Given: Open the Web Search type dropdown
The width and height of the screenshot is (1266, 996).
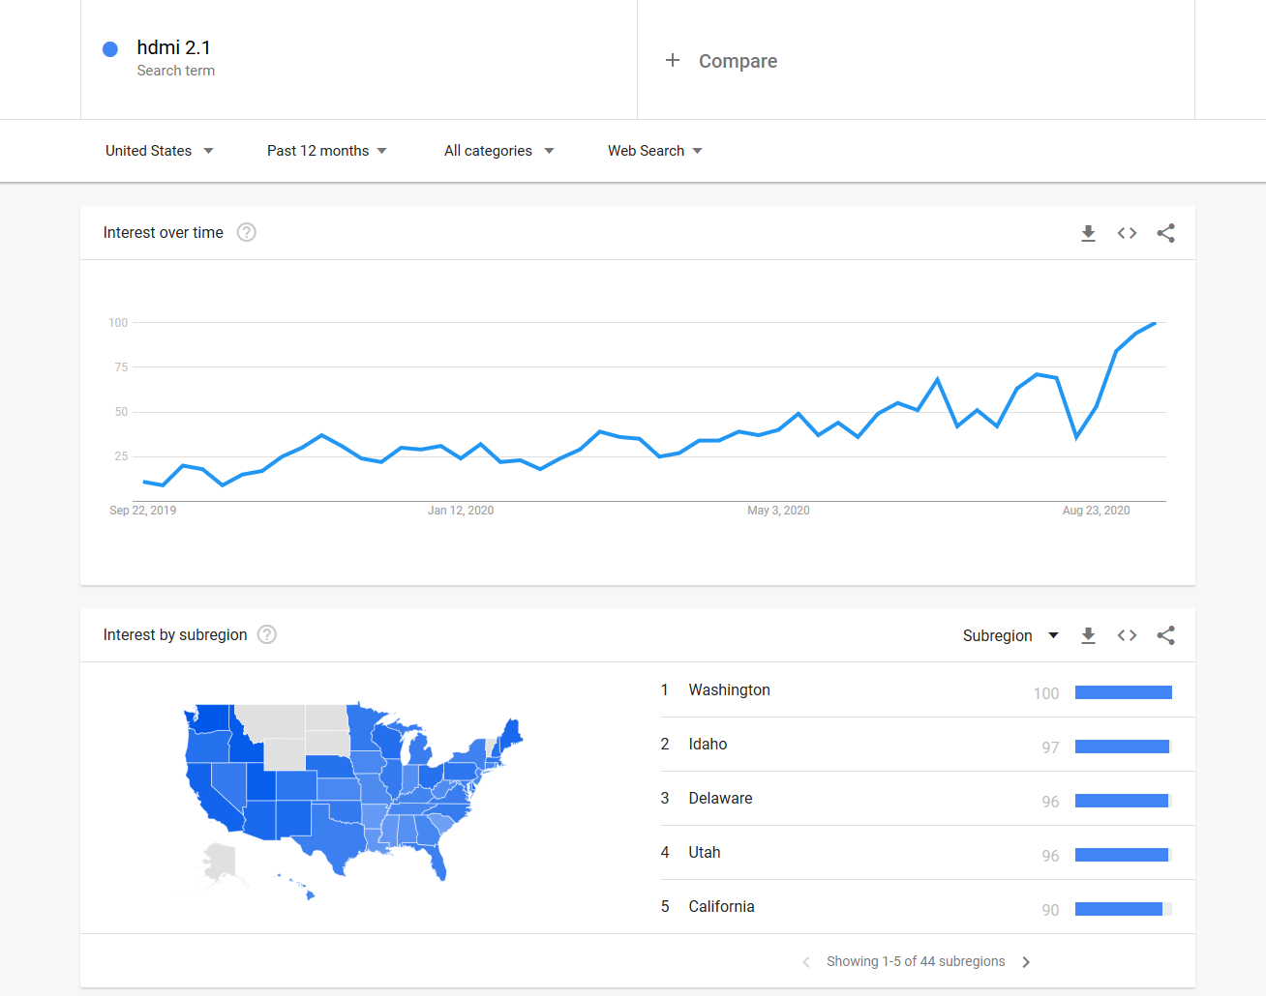Looking at the screenshot, I should [x=654, y=151].
